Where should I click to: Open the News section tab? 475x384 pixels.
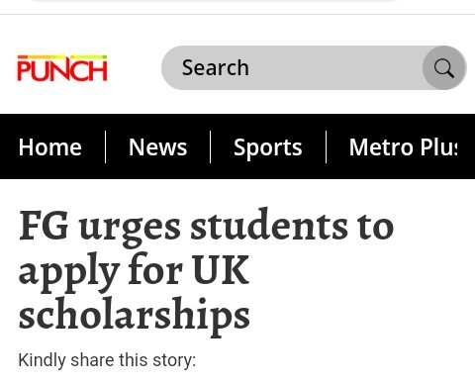point(157,147)
